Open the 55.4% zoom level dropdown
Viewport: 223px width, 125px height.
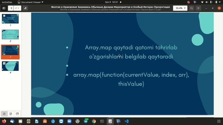(x=180, y=8)
